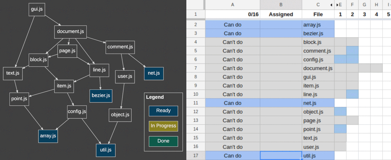Image resolution: width=391 pixels, height=160 pixels.
Task: Click the config.js file cell
Action: 318,60
